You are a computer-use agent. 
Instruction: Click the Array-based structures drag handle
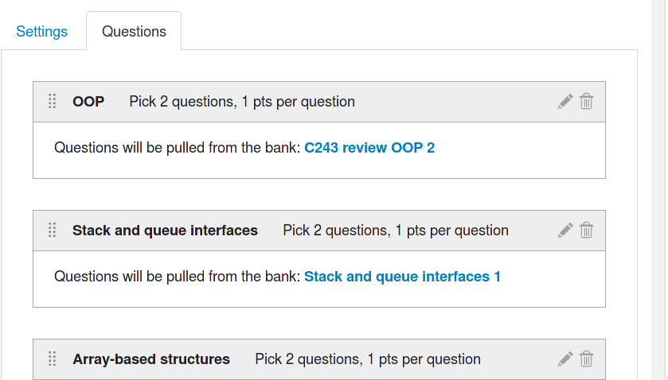pyautogui.click(x=53, y=359)
